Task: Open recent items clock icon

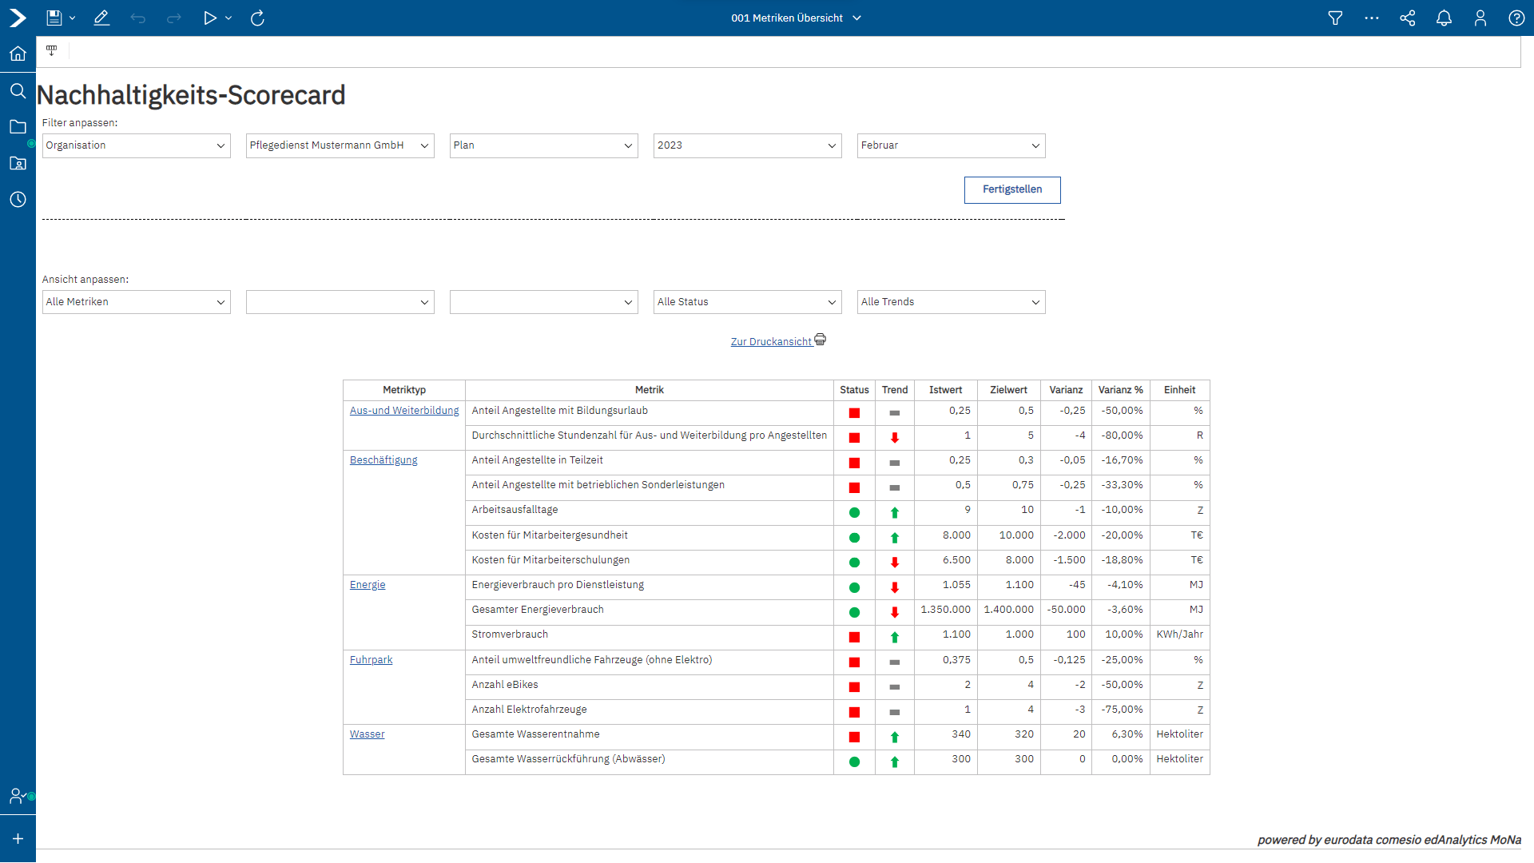Action: 18,199
